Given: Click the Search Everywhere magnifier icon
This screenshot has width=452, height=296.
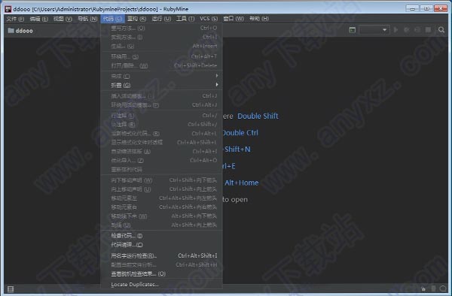Looking at the screenshot, I should (x=441, y=30).
